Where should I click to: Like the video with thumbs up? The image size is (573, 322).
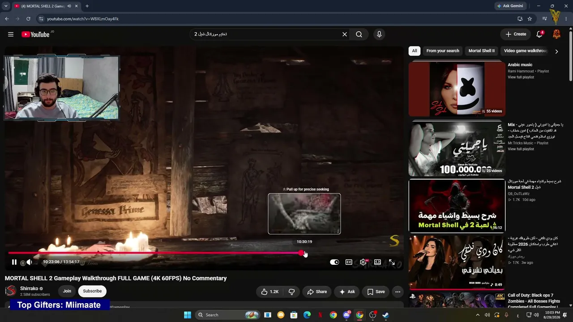tap(270, 292)
